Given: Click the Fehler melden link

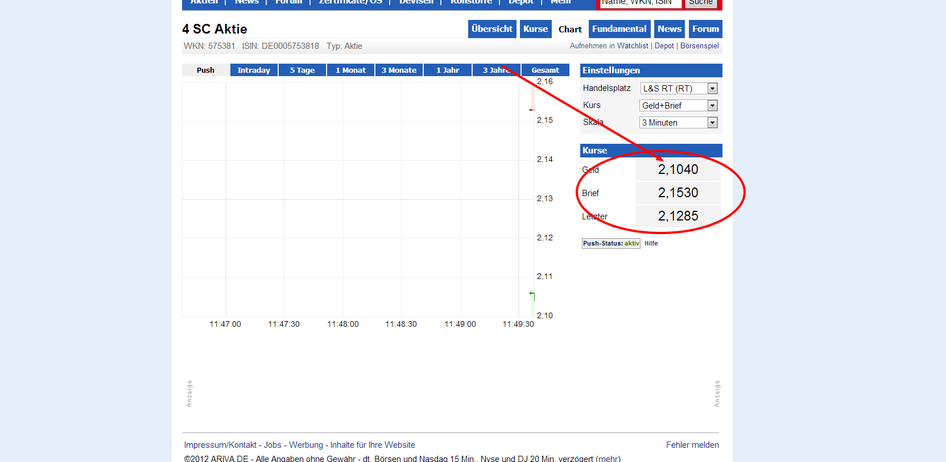Looking at the screenshot, I should tap(692, 445).
